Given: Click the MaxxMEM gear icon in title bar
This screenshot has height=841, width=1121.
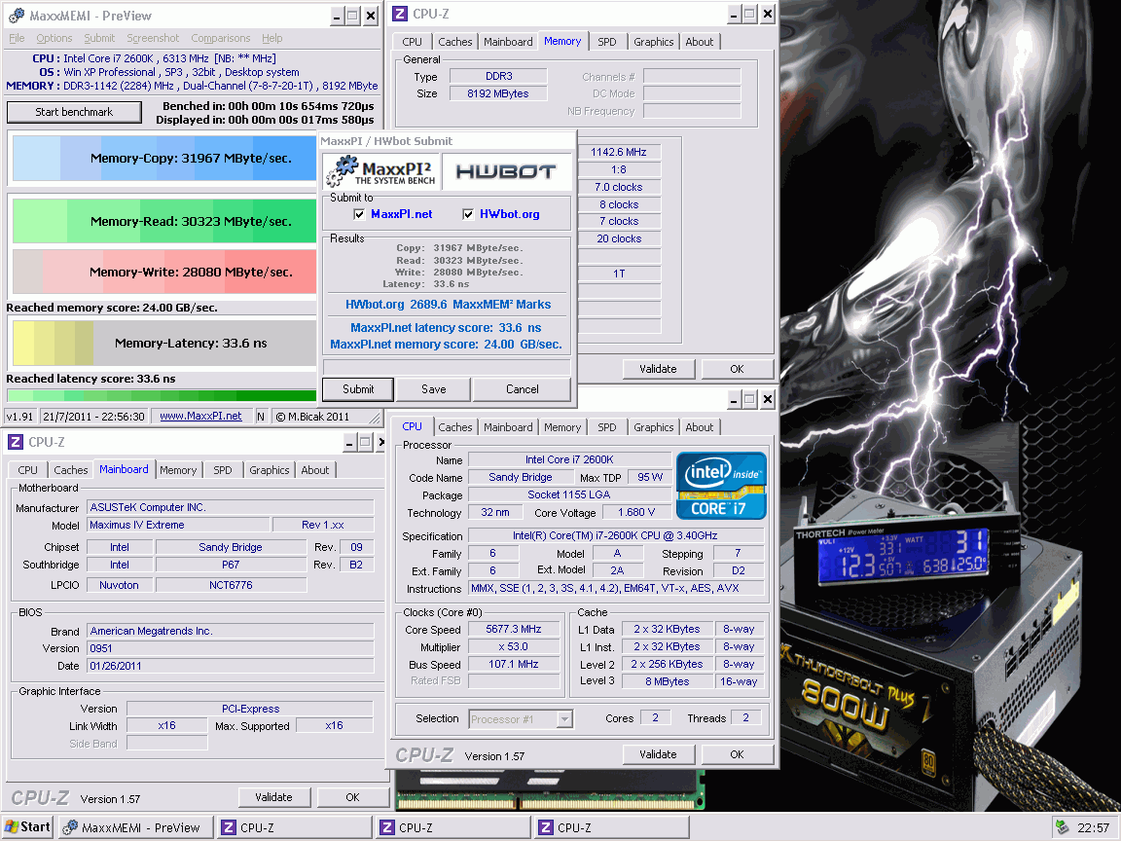Looking at the screenshot, I should 16,15.
